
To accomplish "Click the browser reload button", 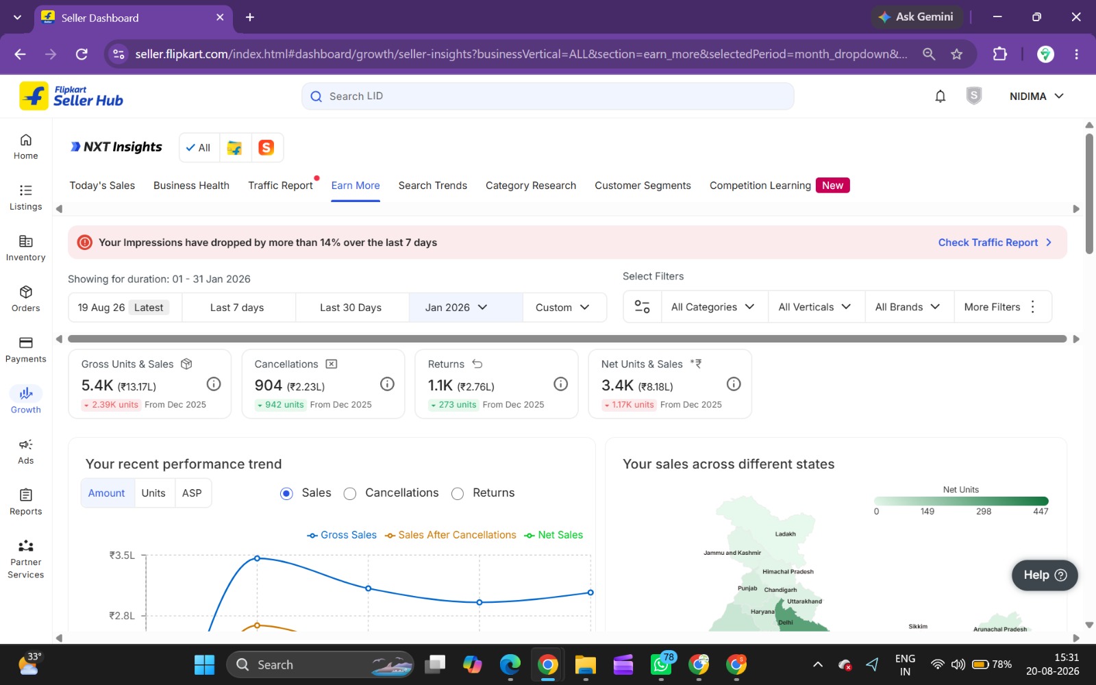I will pyautogui.click(x=82, y=54).
